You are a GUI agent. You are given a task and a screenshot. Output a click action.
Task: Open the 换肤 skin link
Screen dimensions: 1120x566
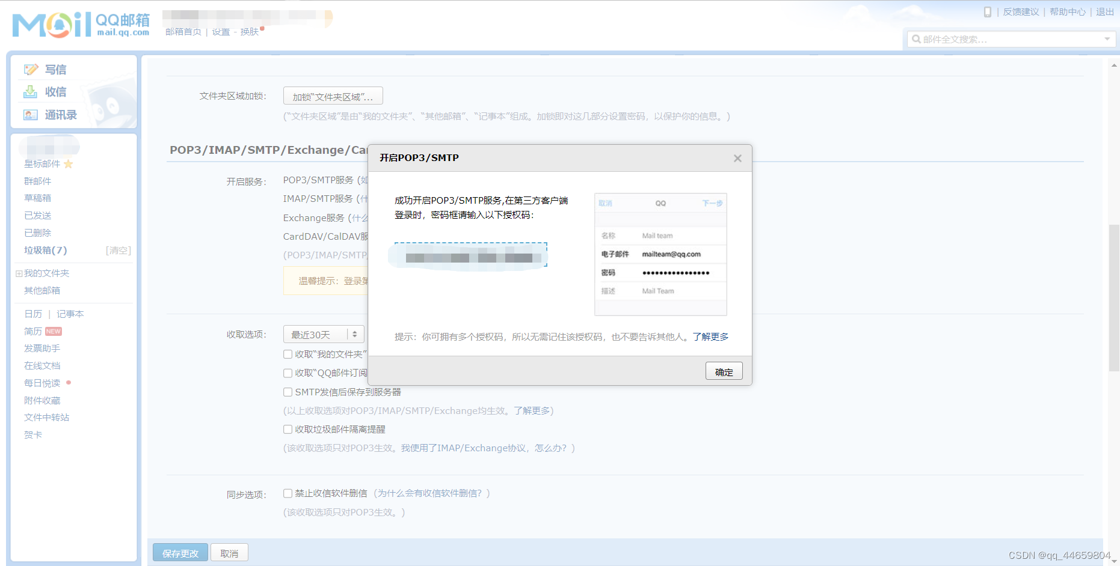(250, 32)
